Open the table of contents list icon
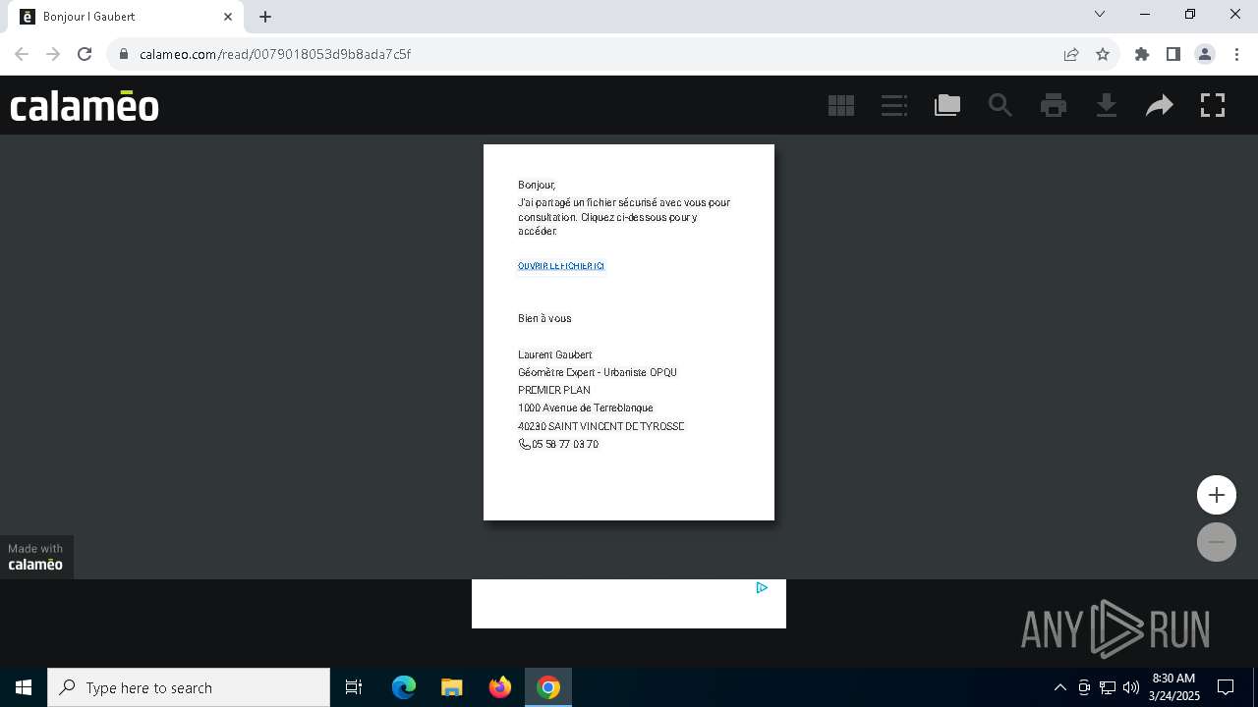The height and width of the screenshot is (707, 1258). (x=894, y=105)
